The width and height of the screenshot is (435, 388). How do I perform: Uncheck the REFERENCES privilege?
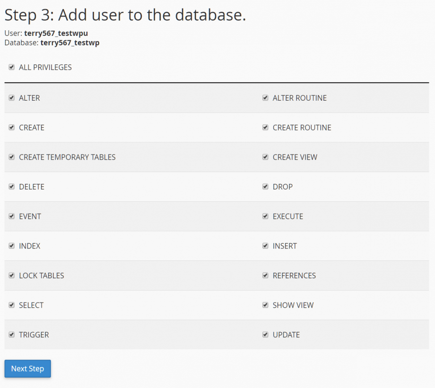265,276
